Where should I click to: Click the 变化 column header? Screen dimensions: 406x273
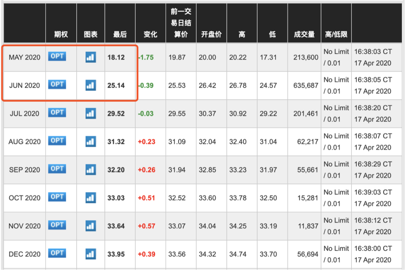[x=150, y=35]
